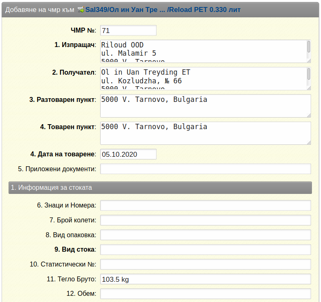
Task: Click the '9. Вид стока' label
Action: 75,250
